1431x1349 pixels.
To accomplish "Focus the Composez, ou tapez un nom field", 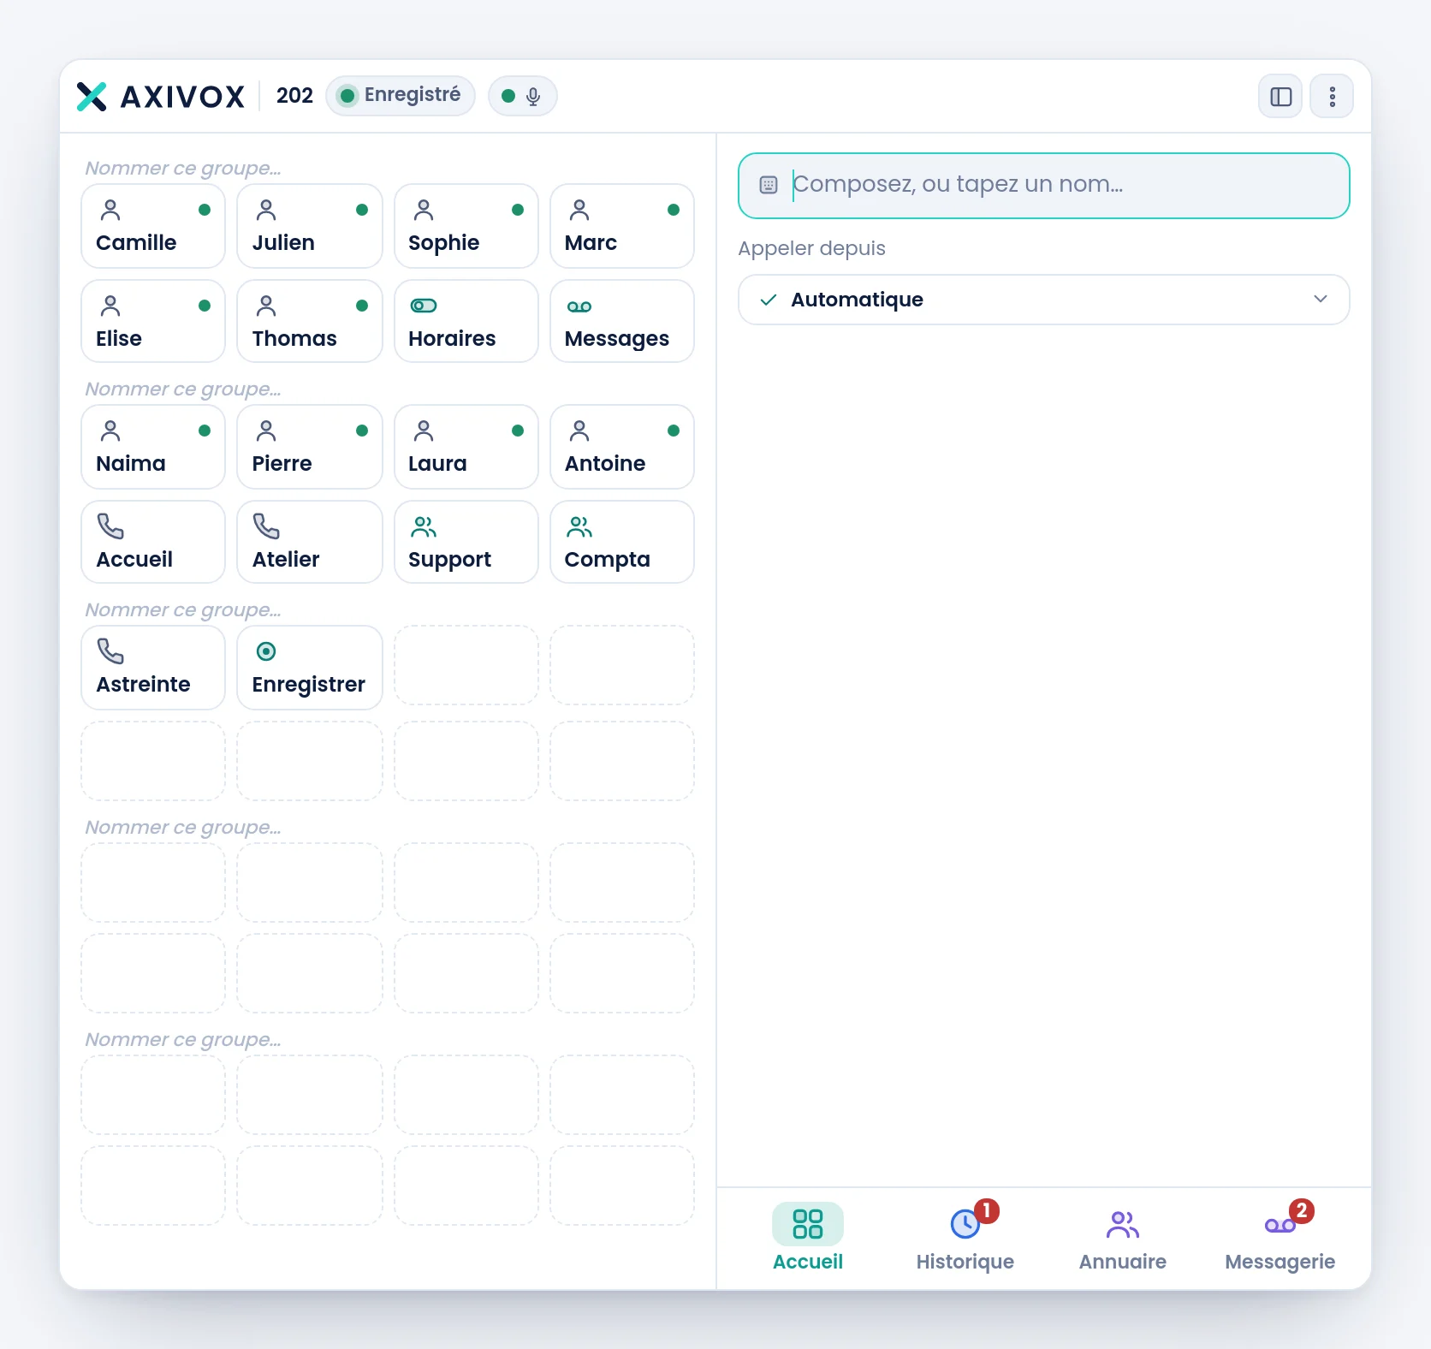I will [x=1044, y=186].
